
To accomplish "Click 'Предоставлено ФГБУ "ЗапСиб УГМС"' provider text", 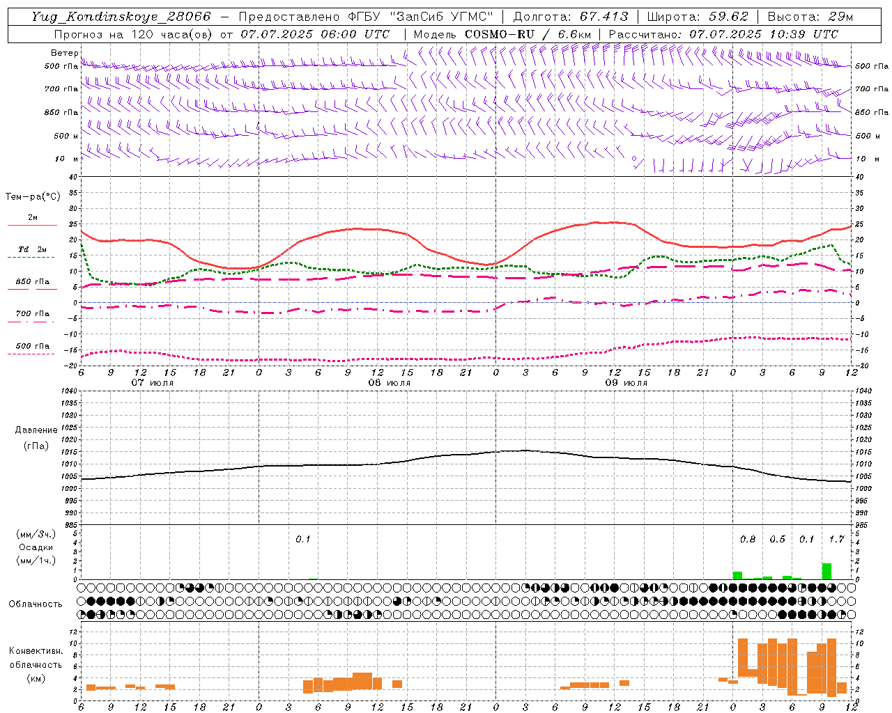I will 366,17.
